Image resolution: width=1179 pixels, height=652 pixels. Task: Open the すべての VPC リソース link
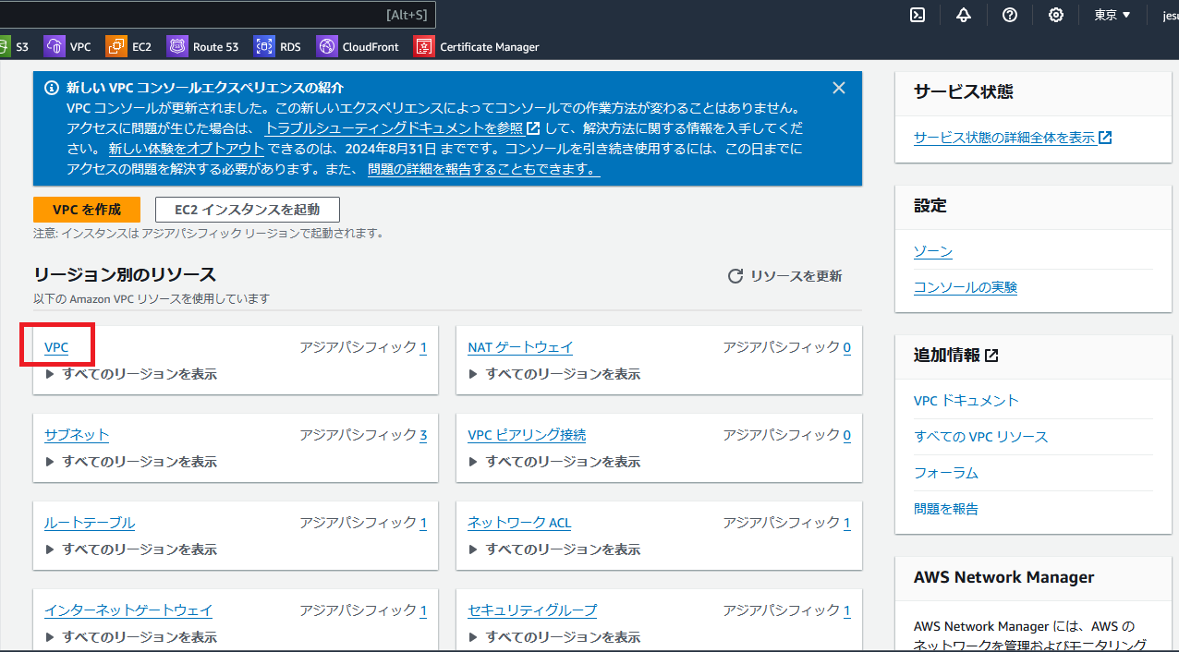[981, 437]
